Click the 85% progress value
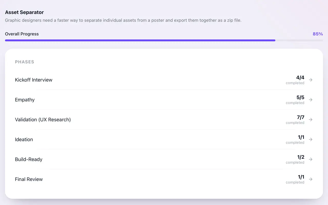 point(318,34)
